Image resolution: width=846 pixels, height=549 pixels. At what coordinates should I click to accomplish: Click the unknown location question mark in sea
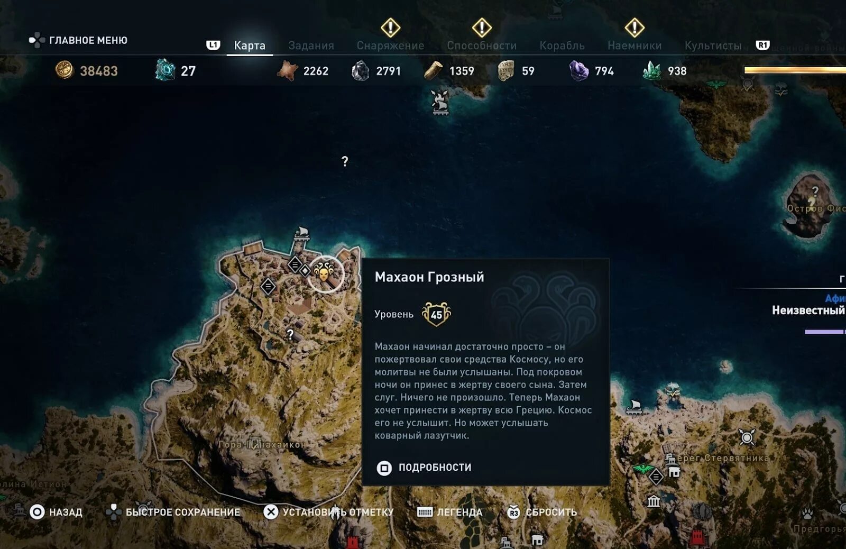[345, 161]
